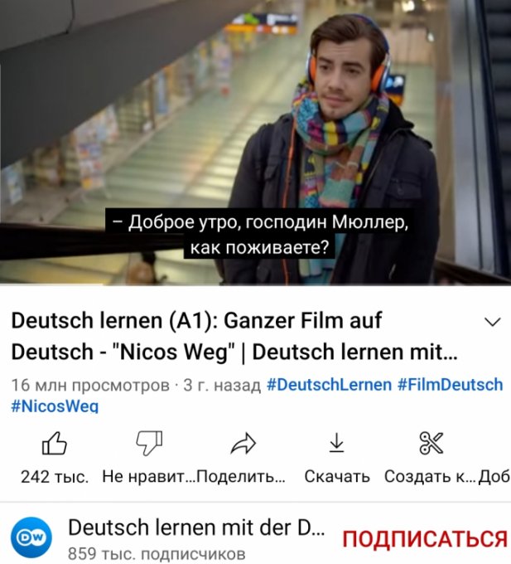The image size is (511, 564).
Task: Open the DW channel avatar
Action: tap(31, 537)
